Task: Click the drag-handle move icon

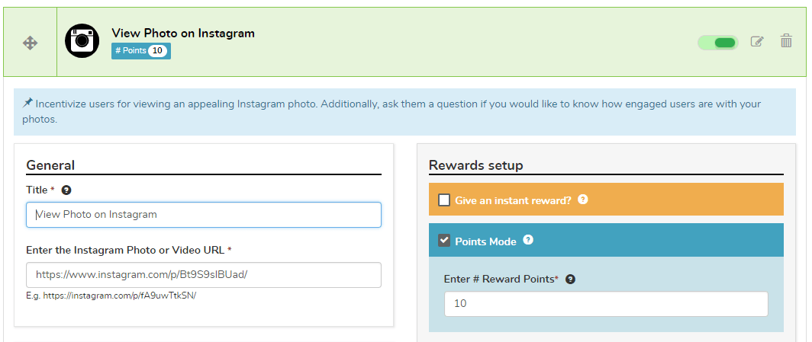Action: click(31, 43)
